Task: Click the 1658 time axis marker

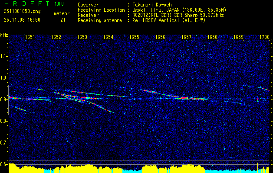Action: (212, 37)
